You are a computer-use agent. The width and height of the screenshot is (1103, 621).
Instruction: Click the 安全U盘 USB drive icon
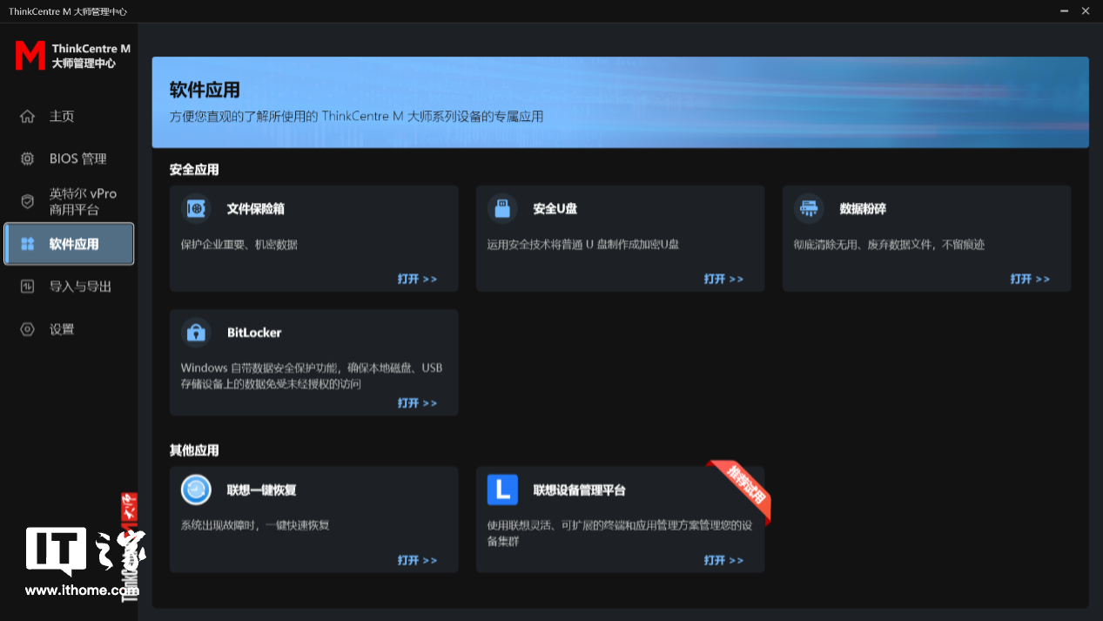[502, 209]
